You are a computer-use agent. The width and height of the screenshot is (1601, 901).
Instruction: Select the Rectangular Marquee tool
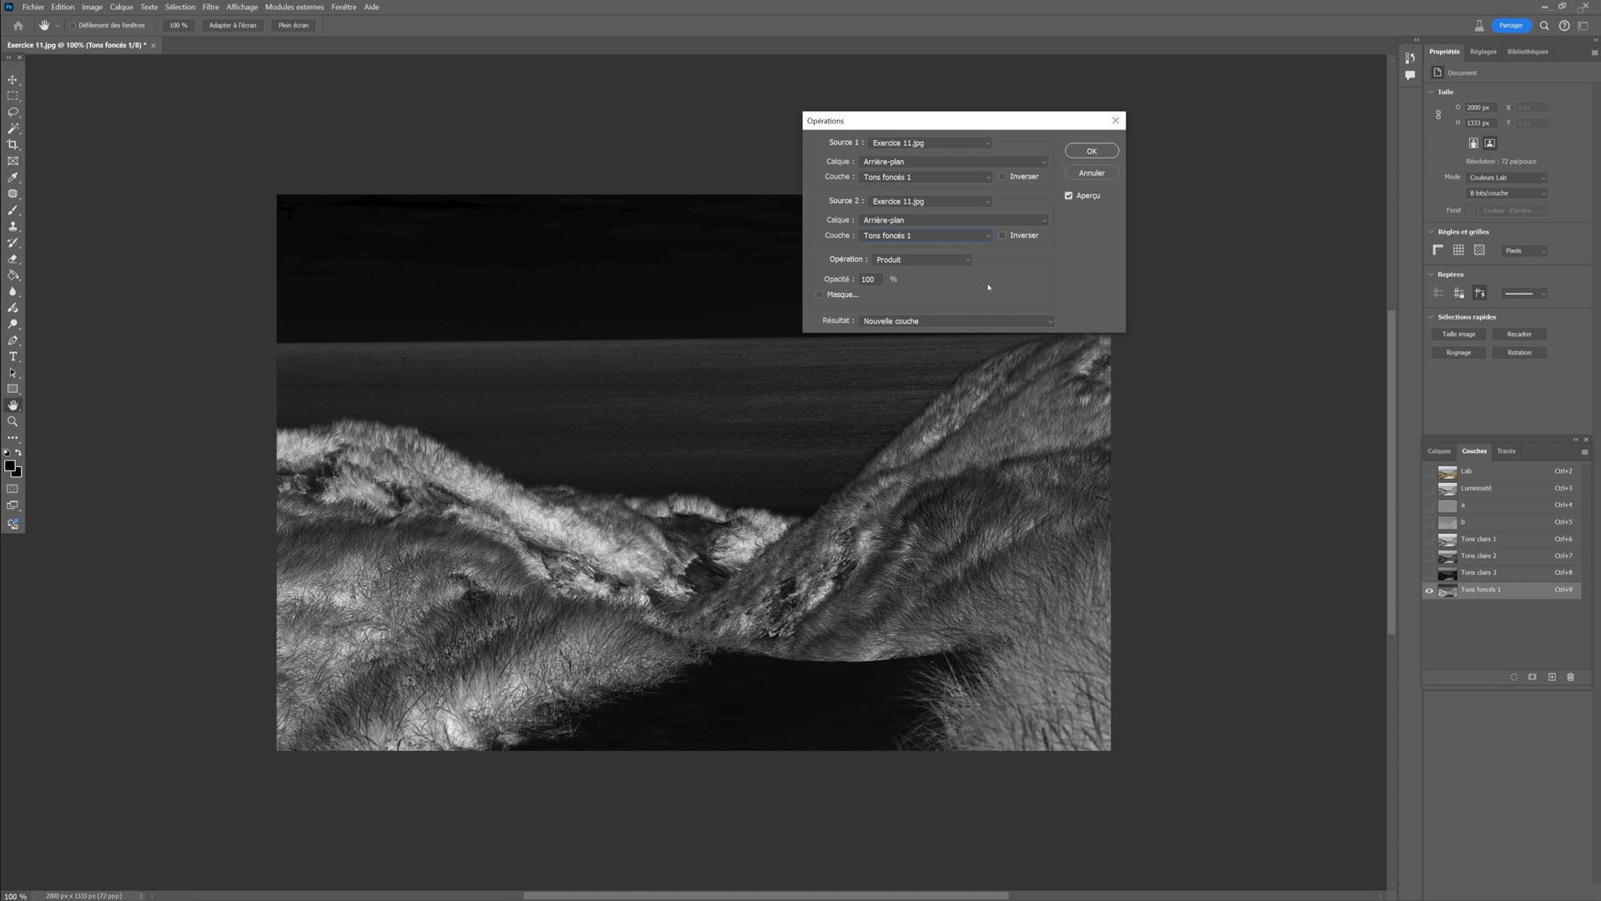pos(13,96)
